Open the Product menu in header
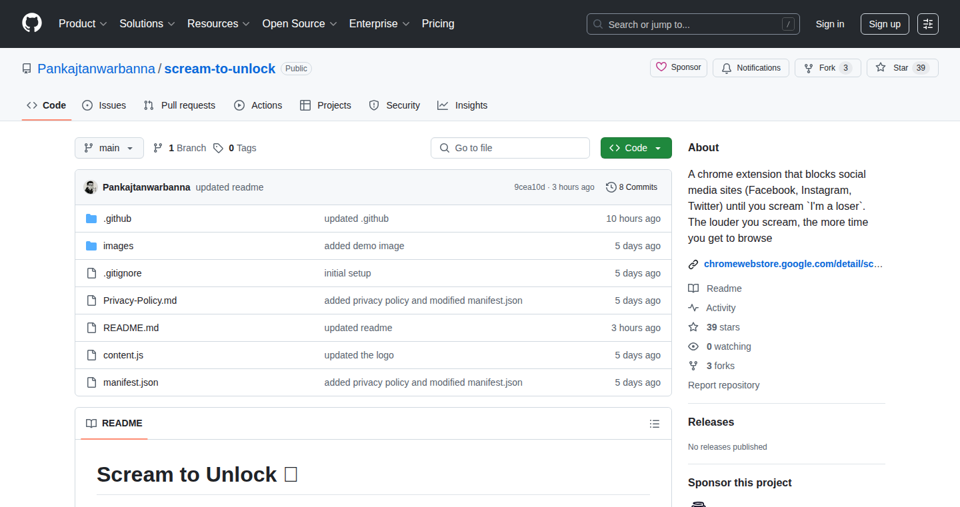This screenshot has width=960, height=507. coord(83,23)
